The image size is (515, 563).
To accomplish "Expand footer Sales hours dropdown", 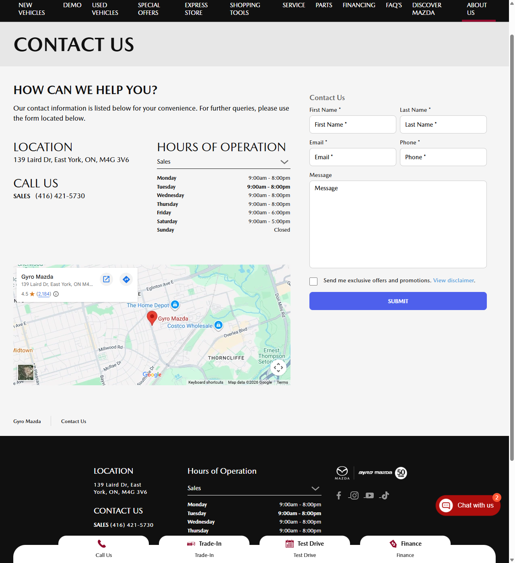I will [x=254, y=488].
